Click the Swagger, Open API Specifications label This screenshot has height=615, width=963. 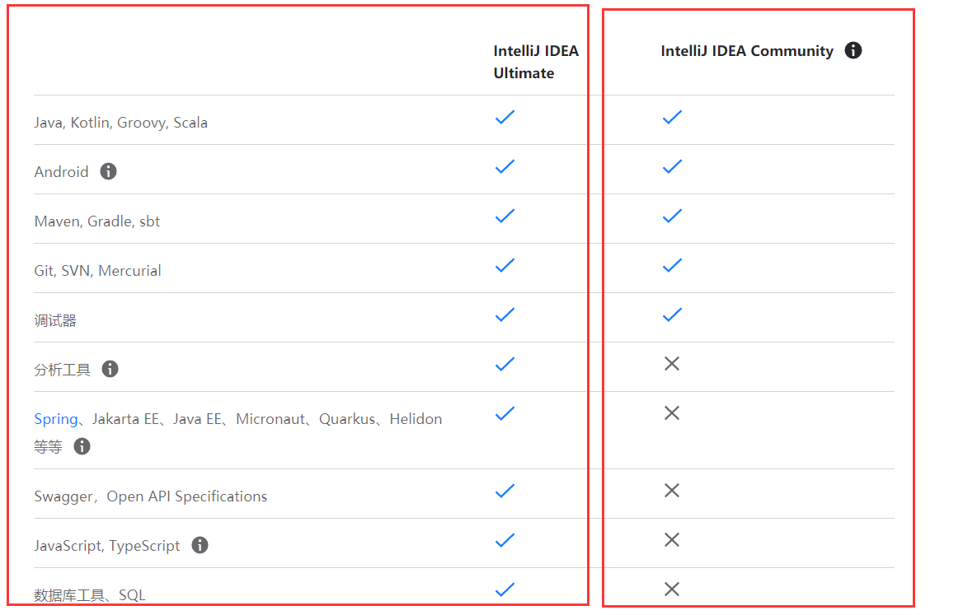click(x=150, y=496)
